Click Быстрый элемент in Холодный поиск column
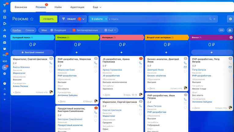The width and height of the screenshot is (234, 132). 33,52
